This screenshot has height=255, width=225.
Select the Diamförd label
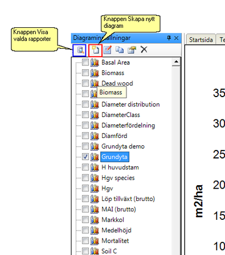(114, 136)
